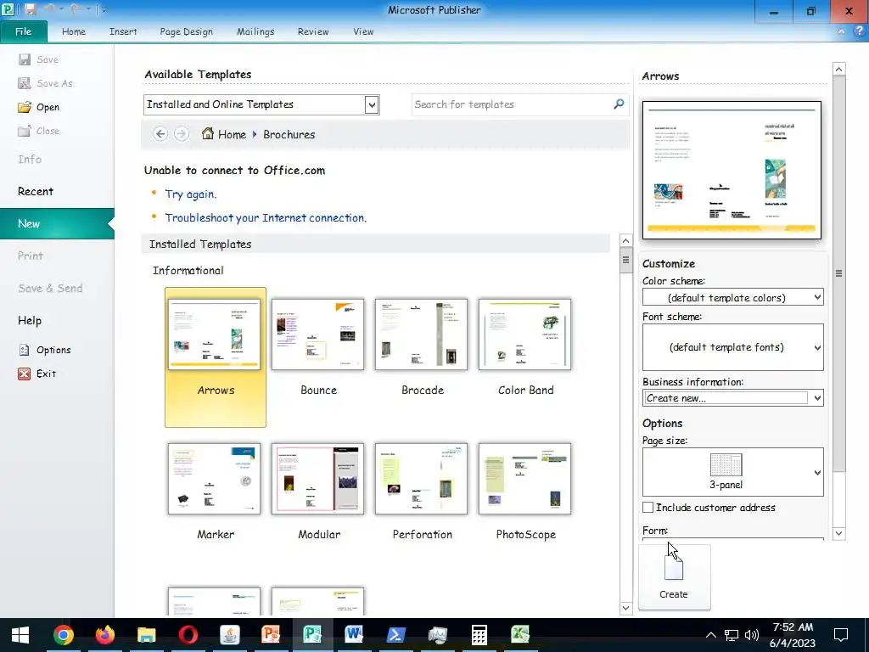Open the View tab
The width and height of the screenshot is (869, 652).
click(x=363, y=31)
